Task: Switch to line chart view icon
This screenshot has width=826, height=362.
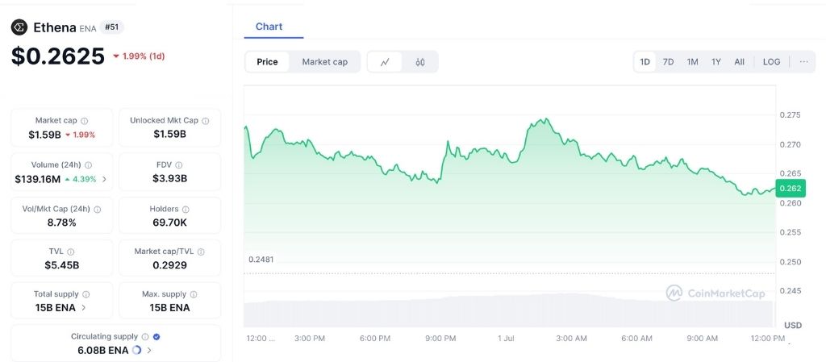Action: click(x=385, y=62)
